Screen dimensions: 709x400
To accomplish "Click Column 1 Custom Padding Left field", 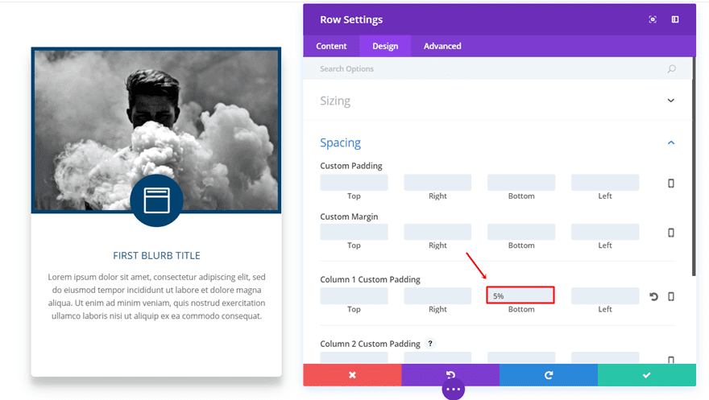I will click(x=605, y=295).
